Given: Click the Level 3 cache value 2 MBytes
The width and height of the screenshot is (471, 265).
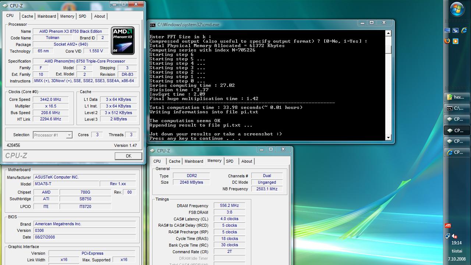Looking at the screenshot, I should coord(118,119).
